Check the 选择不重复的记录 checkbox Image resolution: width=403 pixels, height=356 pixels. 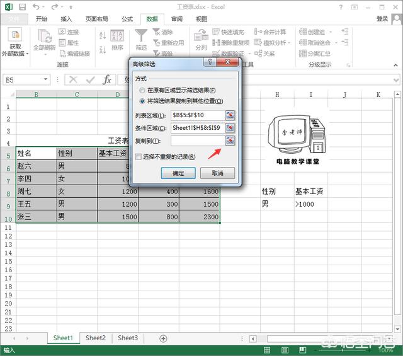pos(139,157)
